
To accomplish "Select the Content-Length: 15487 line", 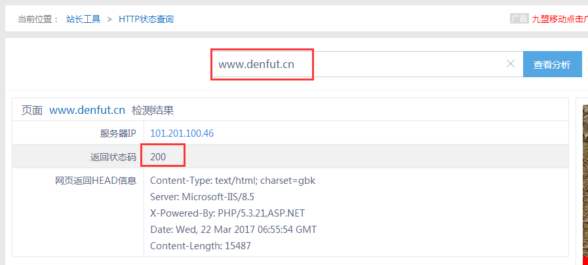I will click(201, 246).
